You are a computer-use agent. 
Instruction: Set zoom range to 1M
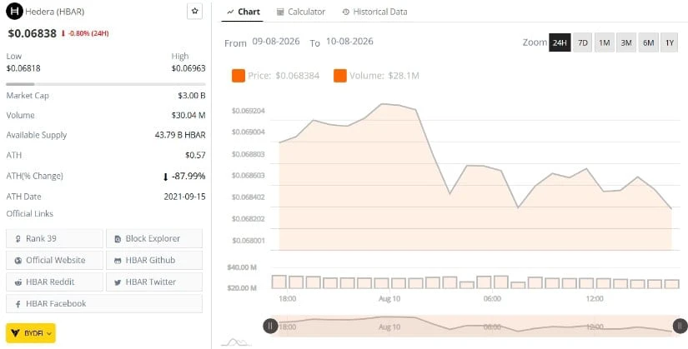[605, 42]
